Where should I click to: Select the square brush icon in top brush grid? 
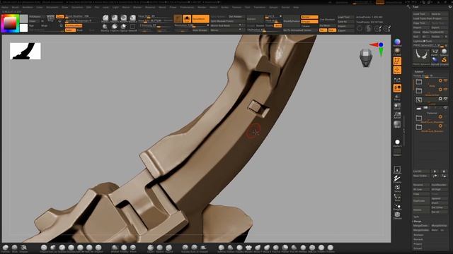[132, 27]
